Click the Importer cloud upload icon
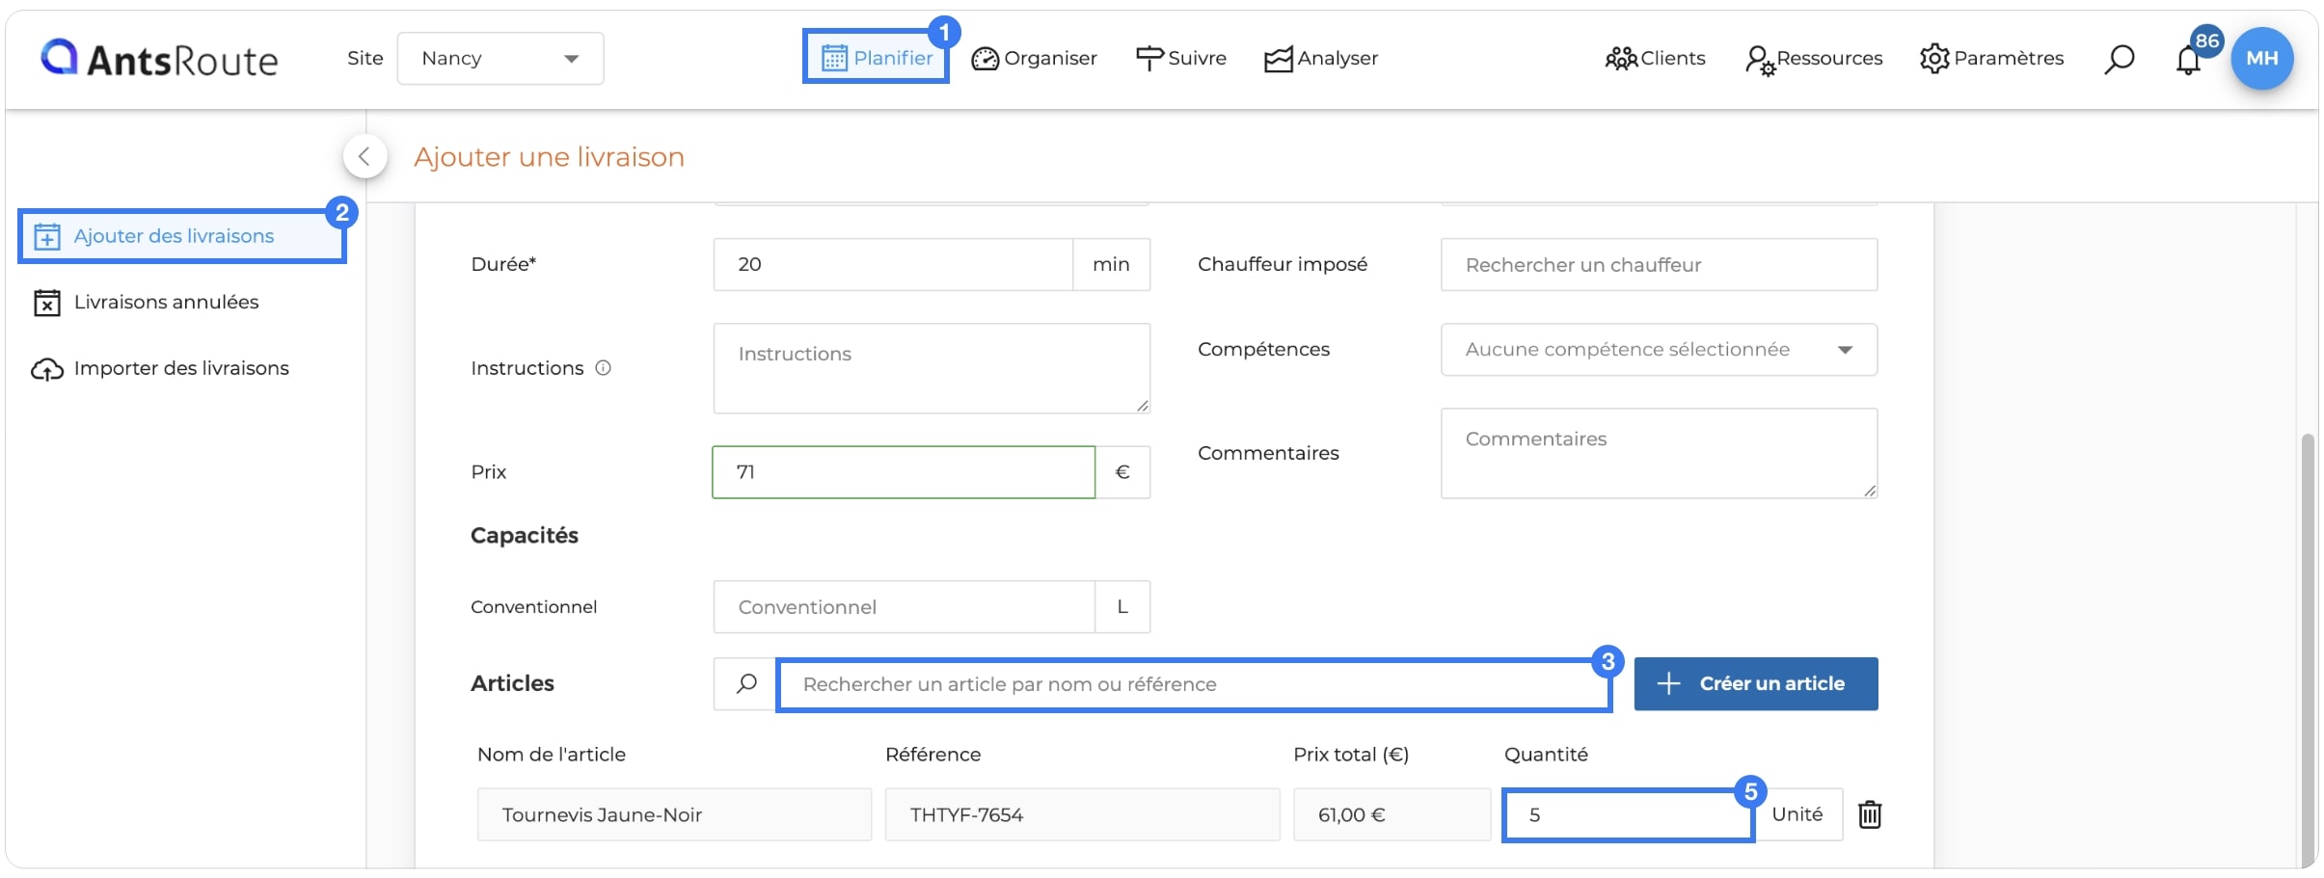This screenshot has height=878, width=2324. coord(47,369)
